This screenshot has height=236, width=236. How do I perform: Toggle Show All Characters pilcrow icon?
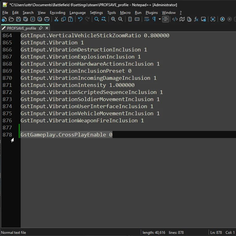tap(154, 19)
